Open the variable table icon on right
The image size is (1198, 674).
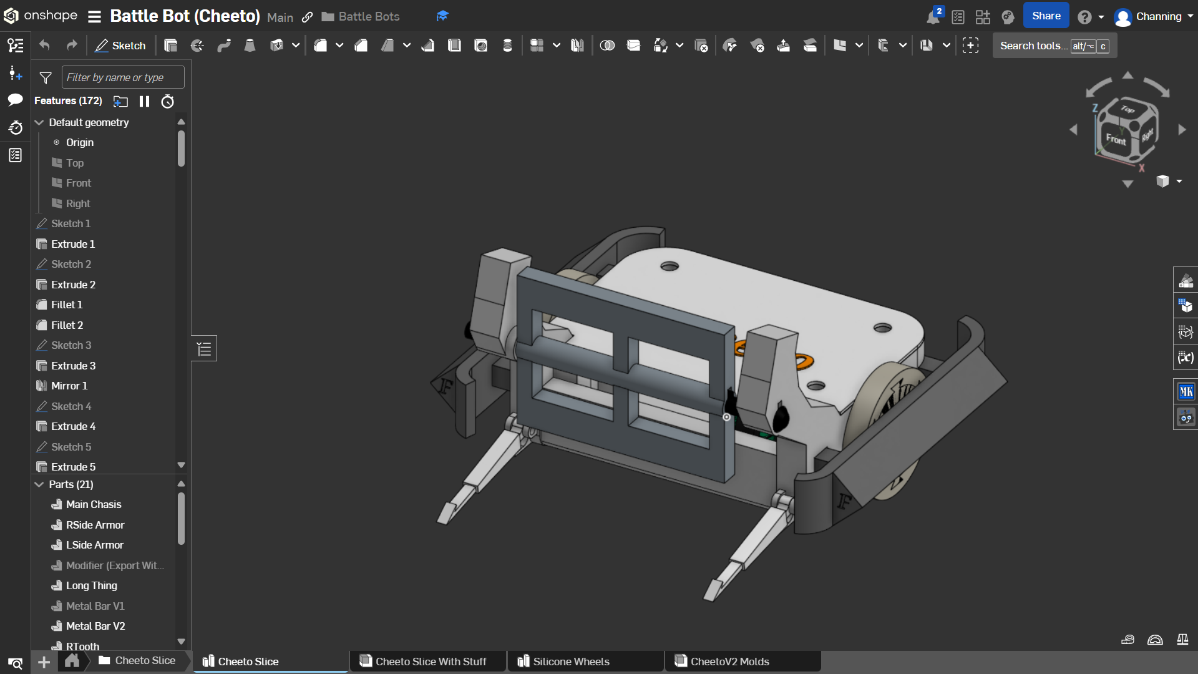[x=1186, y=358]
